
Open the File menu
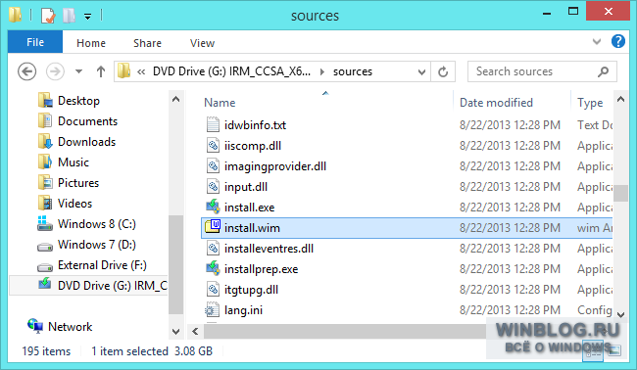pyautogui.click(x=35, y=42)
